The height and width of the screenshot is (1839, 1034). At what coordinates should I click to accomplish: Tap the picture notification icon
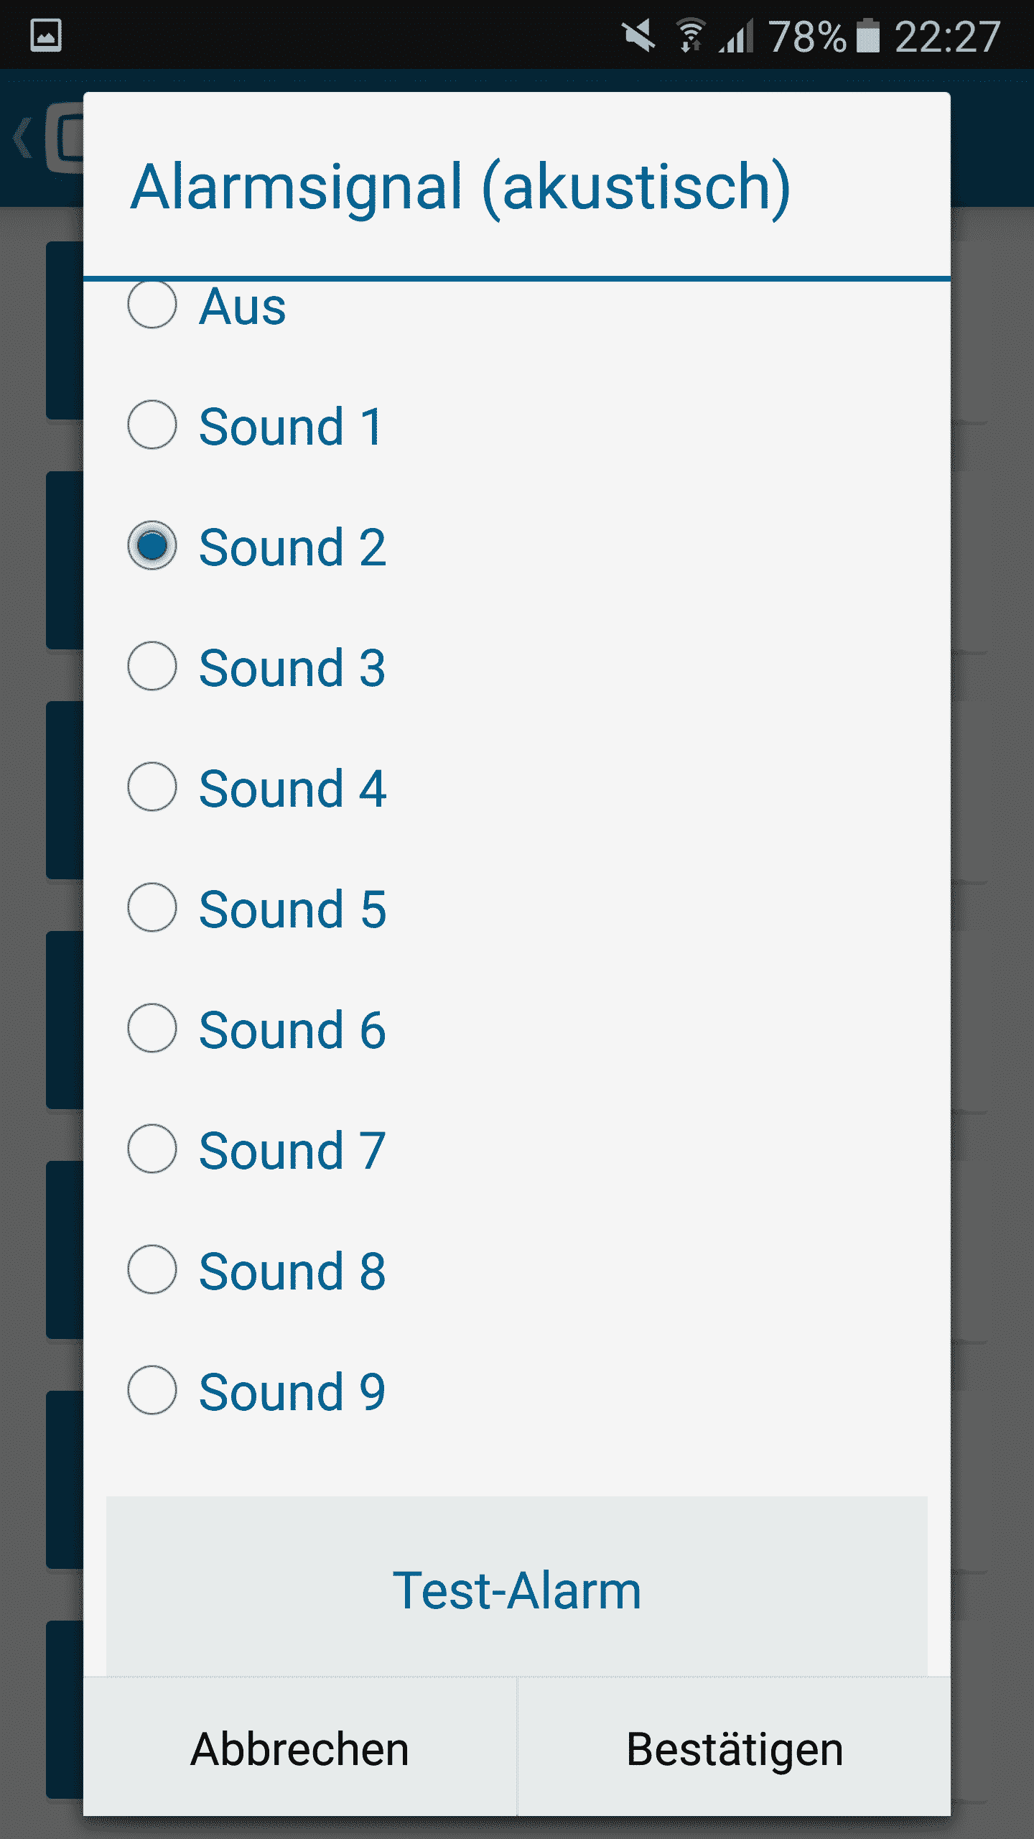coord(46,35)
